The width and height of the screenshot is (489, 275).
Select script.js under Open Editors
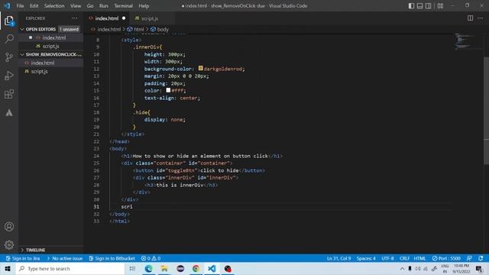[x=51, y=46]
